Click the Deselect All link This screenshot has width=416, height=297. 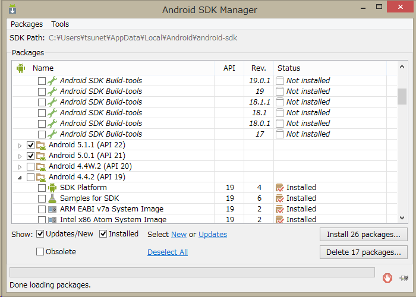coord(168,252)
